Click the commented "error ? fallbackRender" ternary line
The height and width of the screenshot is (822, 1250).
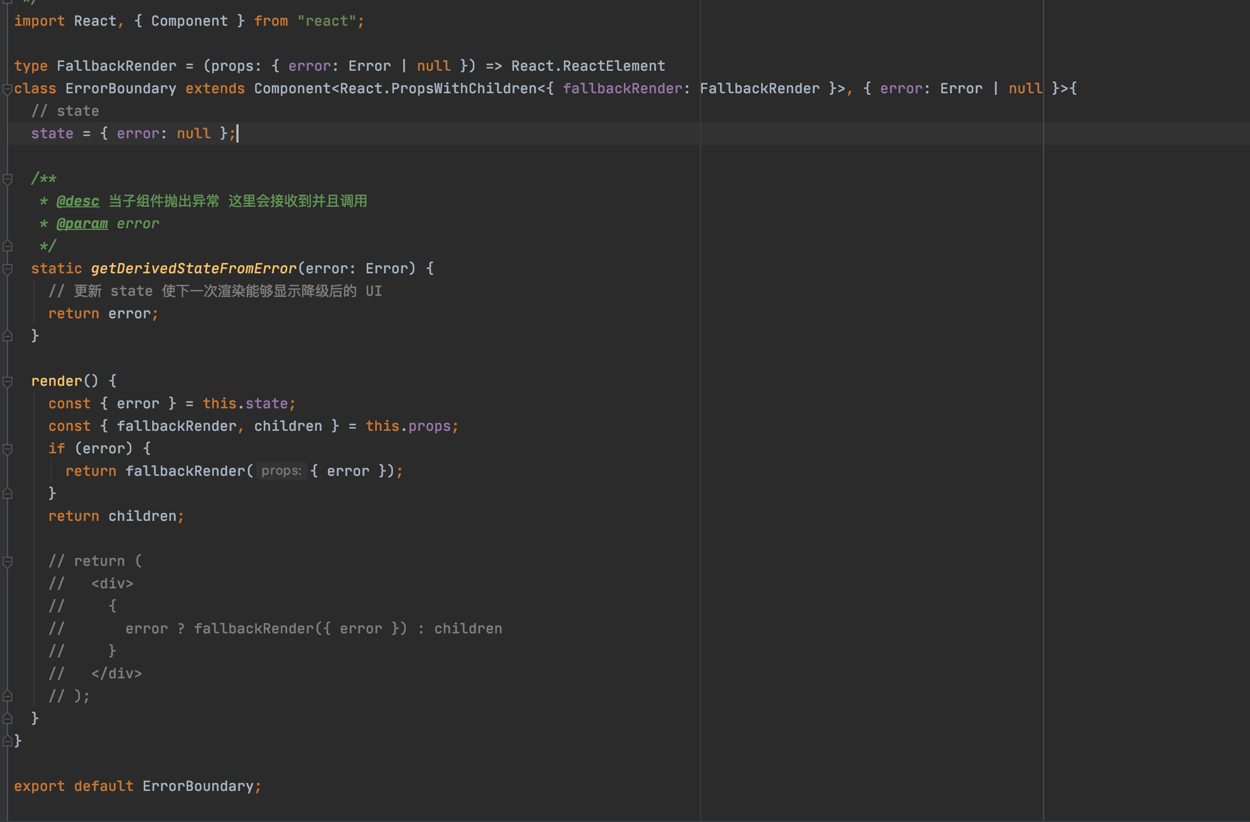pyautogui.click(x=275, y=629)
